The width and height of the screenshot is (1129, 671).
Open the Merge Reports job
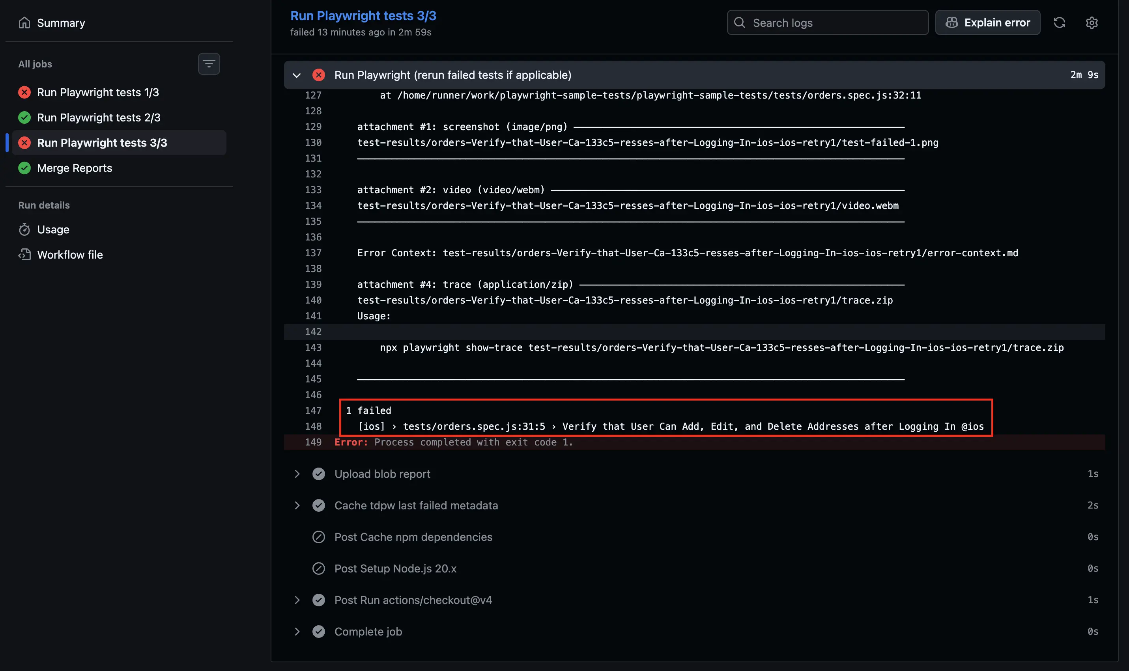tap(75, 168)
